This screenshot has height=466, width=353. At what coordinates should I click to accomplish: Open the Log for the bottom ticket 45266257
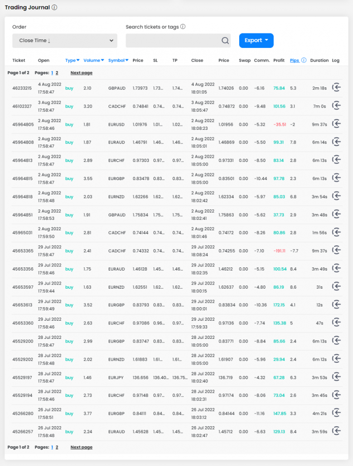(336, 431)
